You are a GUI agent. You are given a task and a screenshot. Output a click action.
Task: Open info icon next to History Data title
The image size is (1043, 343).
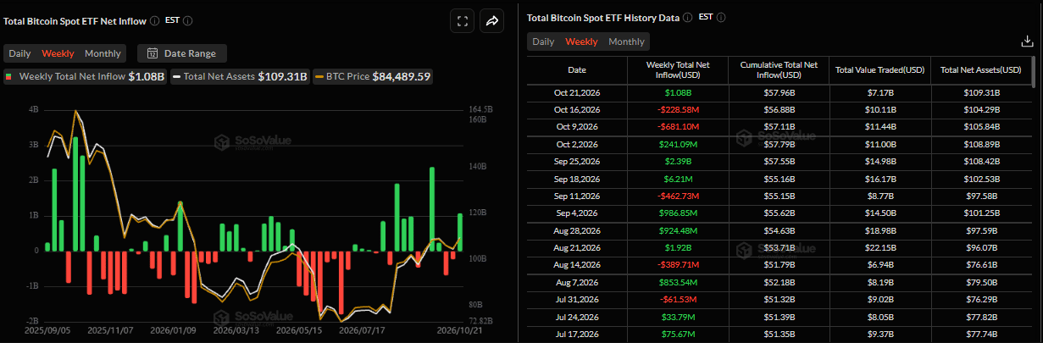point(687,17)
